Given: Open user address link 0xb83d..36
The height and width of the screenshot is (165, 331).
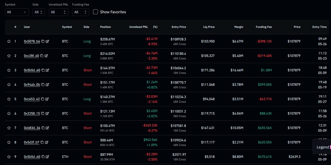Looking at the screenshot, I should [x=32, y=128].
